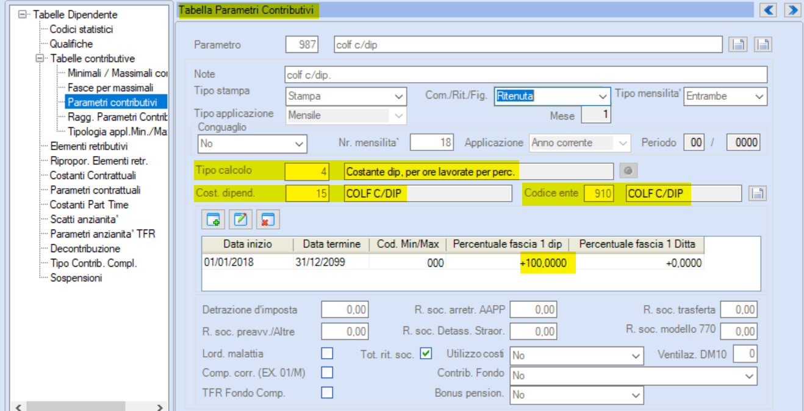This screenshot has height=411, width=804.
Task: Open the Bonus pension. dropdown
Action: point(636,395)
